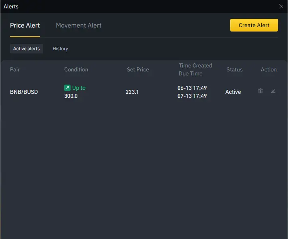Click the Up to 300.0 condition text
Viewport: 288px width, 239px height.
(x=75, y=92)
